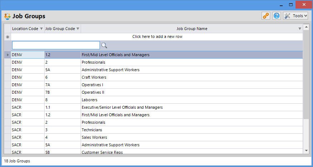The height and width of the screenshot is (167, 313).
Task: Click the 7A job group code cell
Action: click(x=62, y=85)
